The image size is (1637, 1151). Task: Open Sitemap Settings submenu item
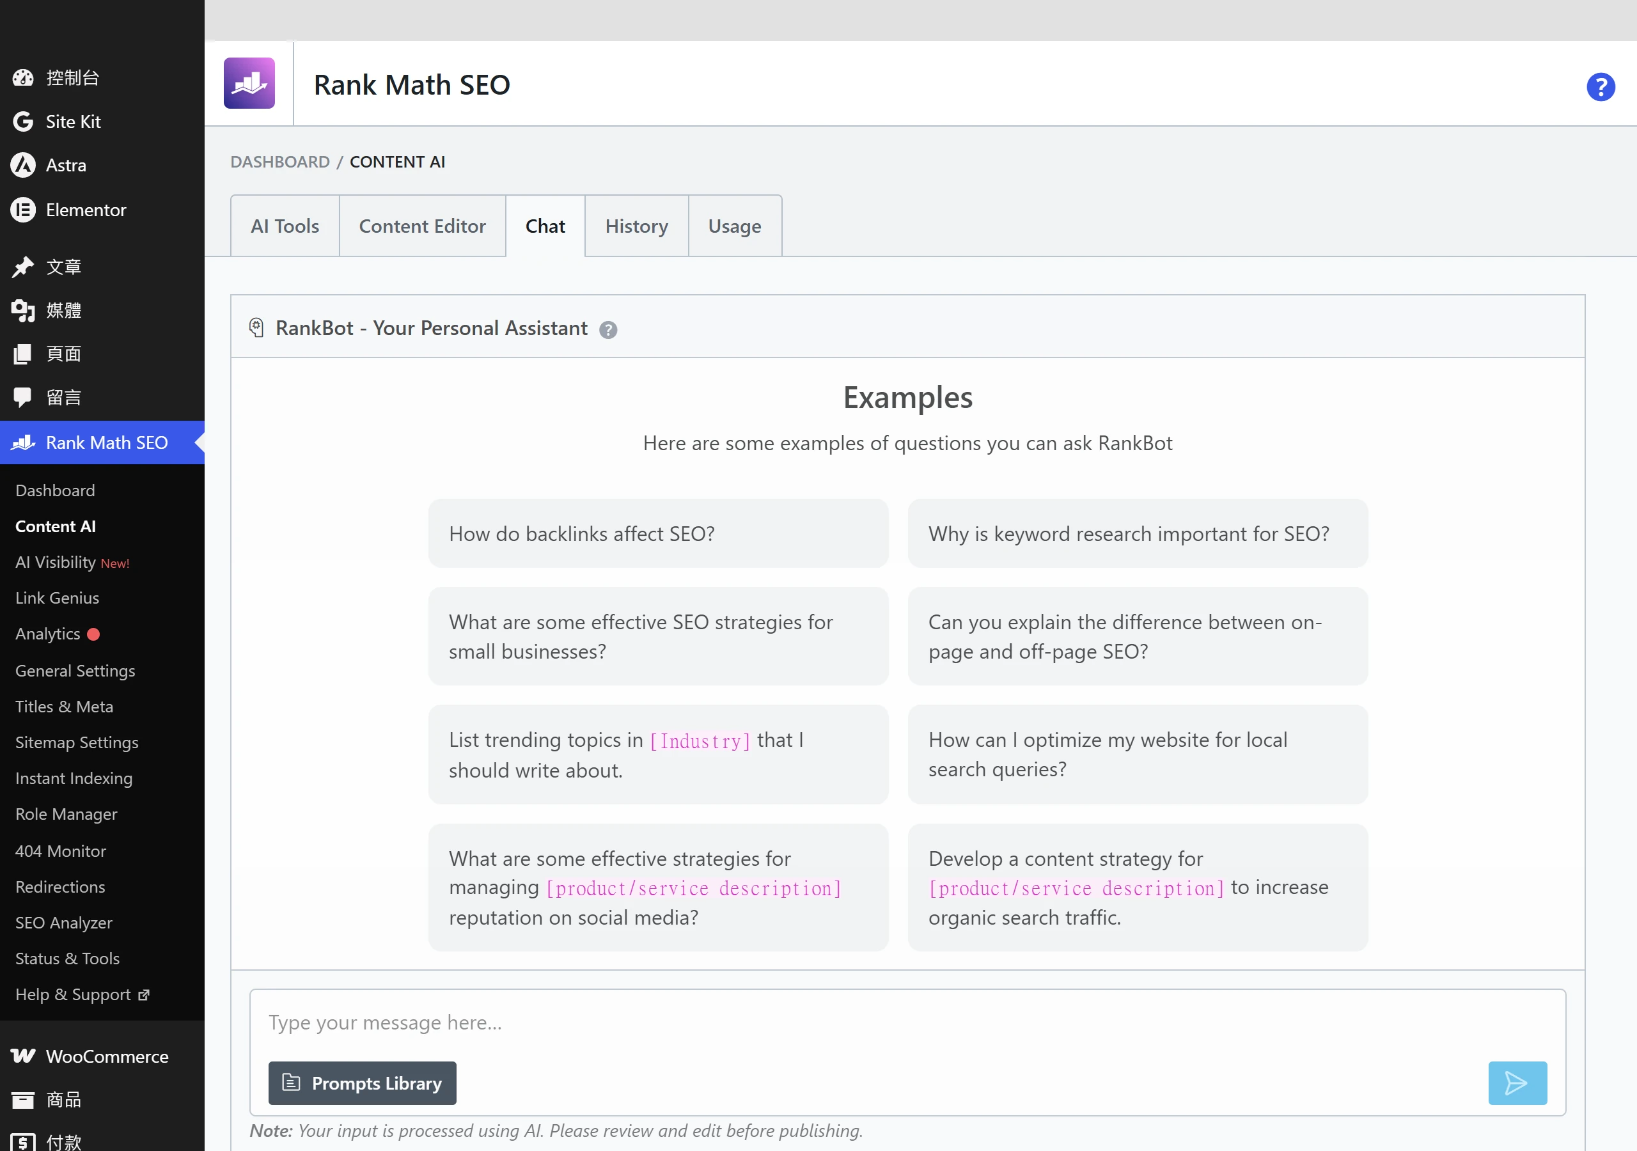[x=77, y=742]
